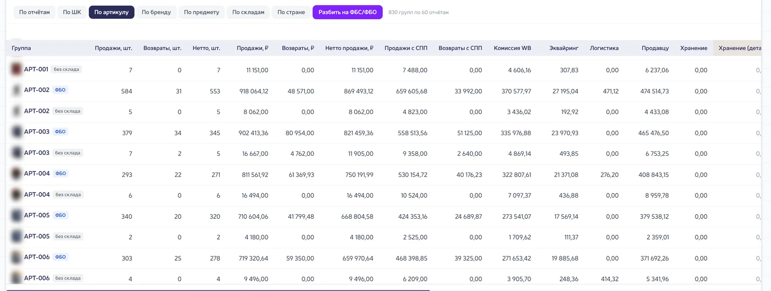Sort by Продажи, шт. column header
The height and width of the screenshot is (291, 771).
[113, 48]
